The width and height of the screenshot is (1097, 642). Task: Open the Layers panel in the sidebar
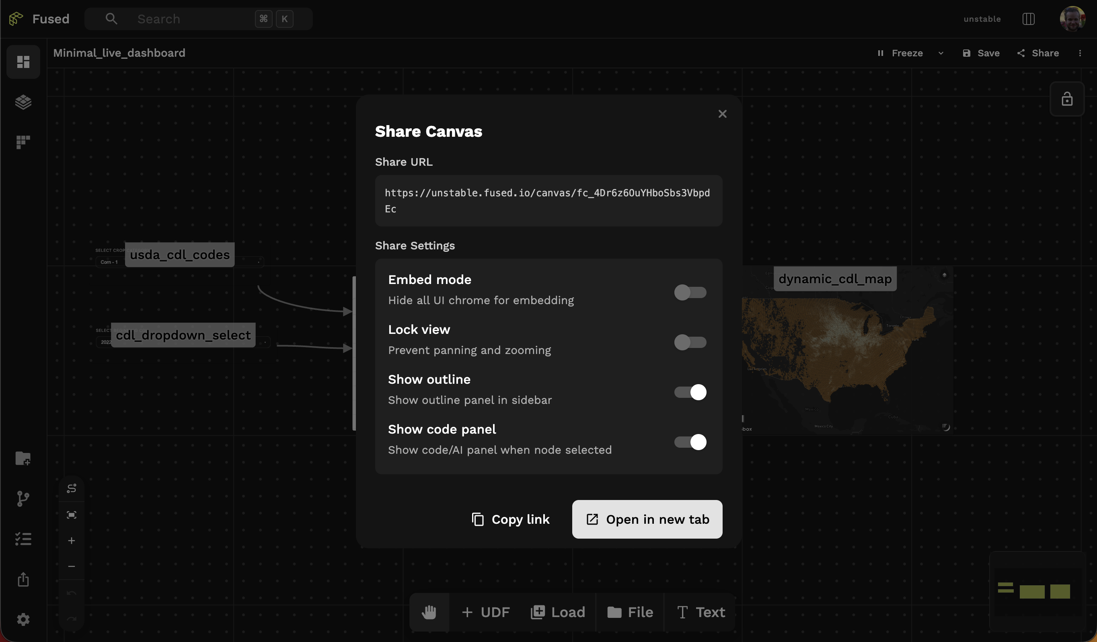pos(23,102)
